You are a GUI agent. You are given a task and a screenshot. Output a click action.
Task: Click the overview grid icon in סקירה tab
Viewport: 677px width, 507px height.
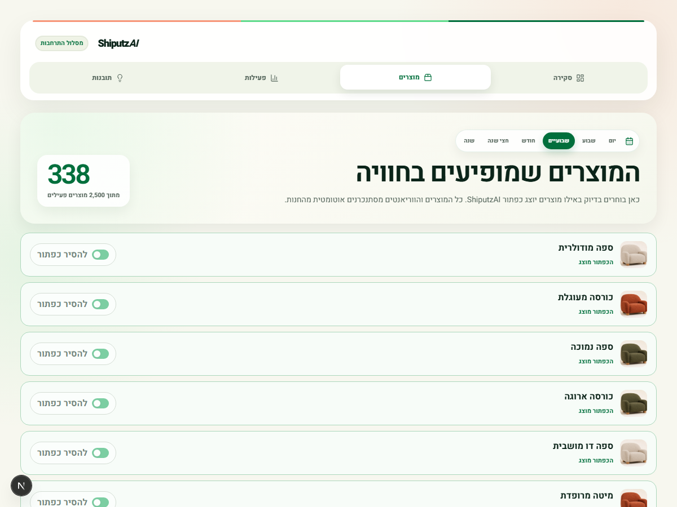coord(580,78)
